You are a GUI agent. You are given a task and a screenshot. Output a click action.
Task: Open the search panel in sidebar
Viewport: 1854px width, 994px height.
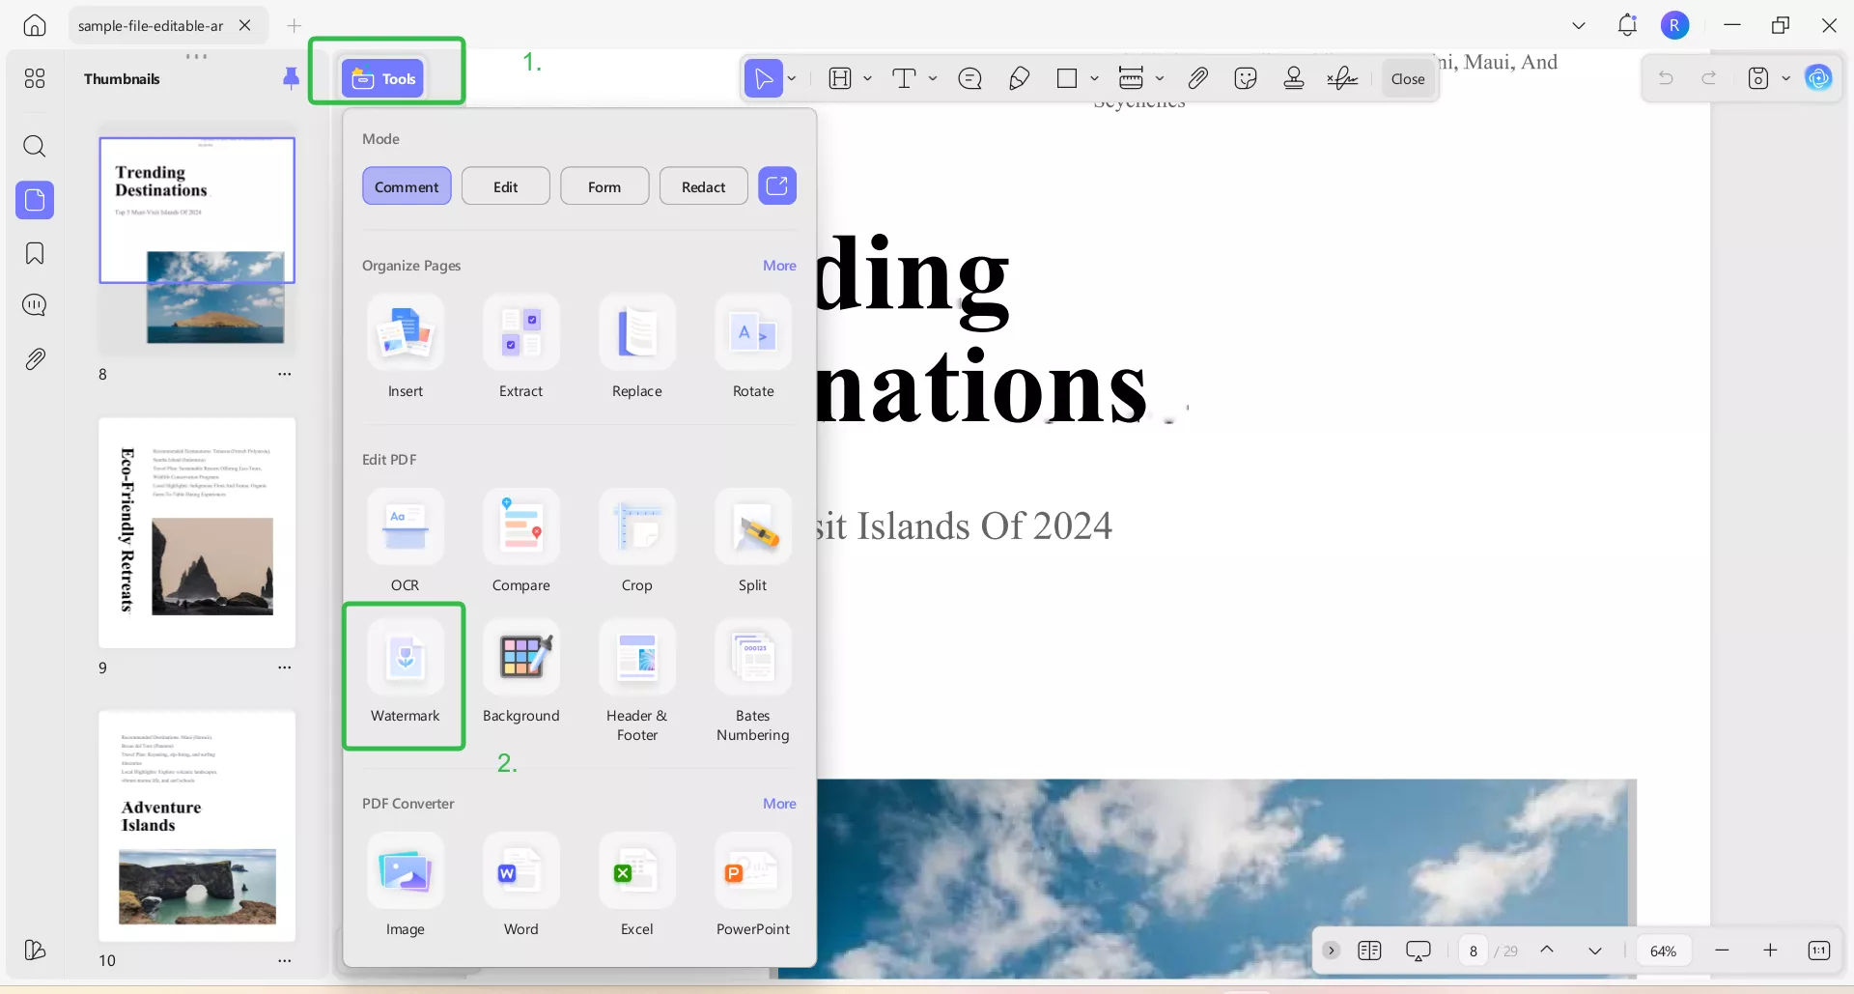coord(34,146)
